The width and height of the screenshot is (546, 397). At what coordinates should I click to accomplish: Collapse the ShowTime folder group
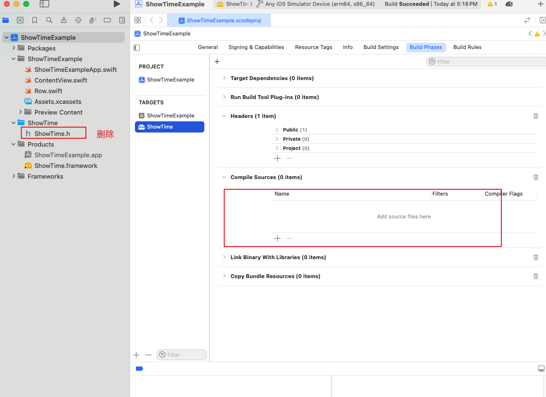point(14,123)
